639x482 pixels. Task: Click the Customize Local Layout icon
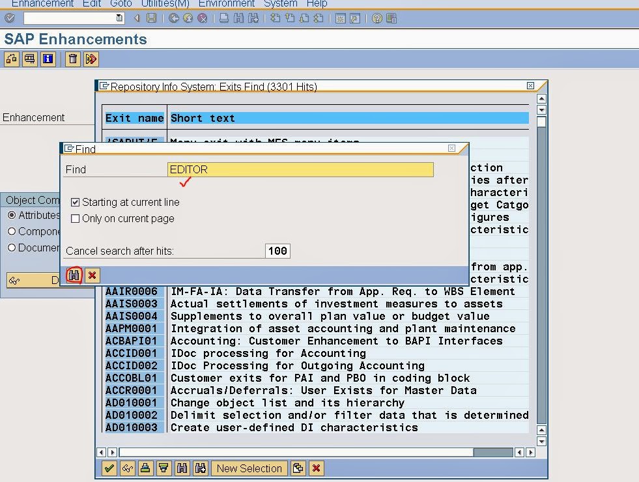[x=391, y=18]
